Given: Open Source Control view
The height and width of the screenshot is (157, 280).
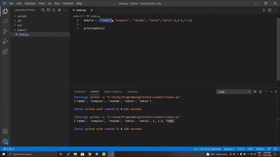Looking at the screenshot, I should click(5, 31).
